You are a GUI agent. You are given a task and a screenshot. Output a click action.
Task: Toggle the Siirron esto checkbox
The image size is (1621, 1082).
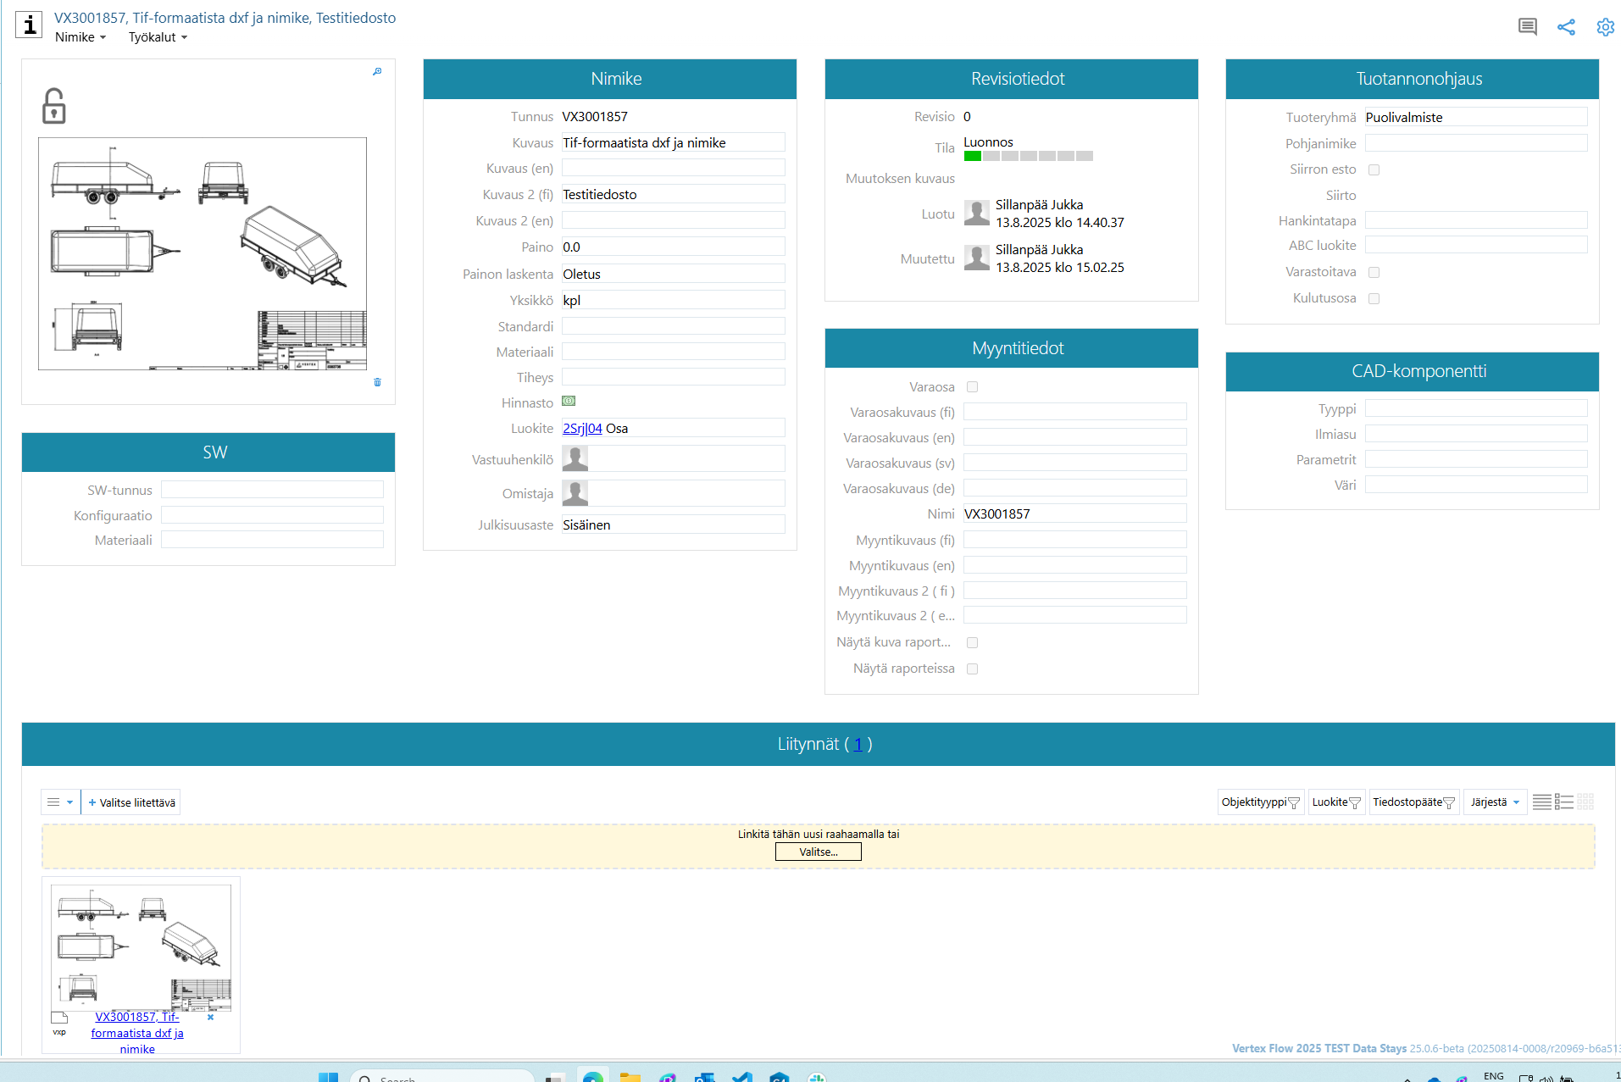click(x=1374, y=170)
